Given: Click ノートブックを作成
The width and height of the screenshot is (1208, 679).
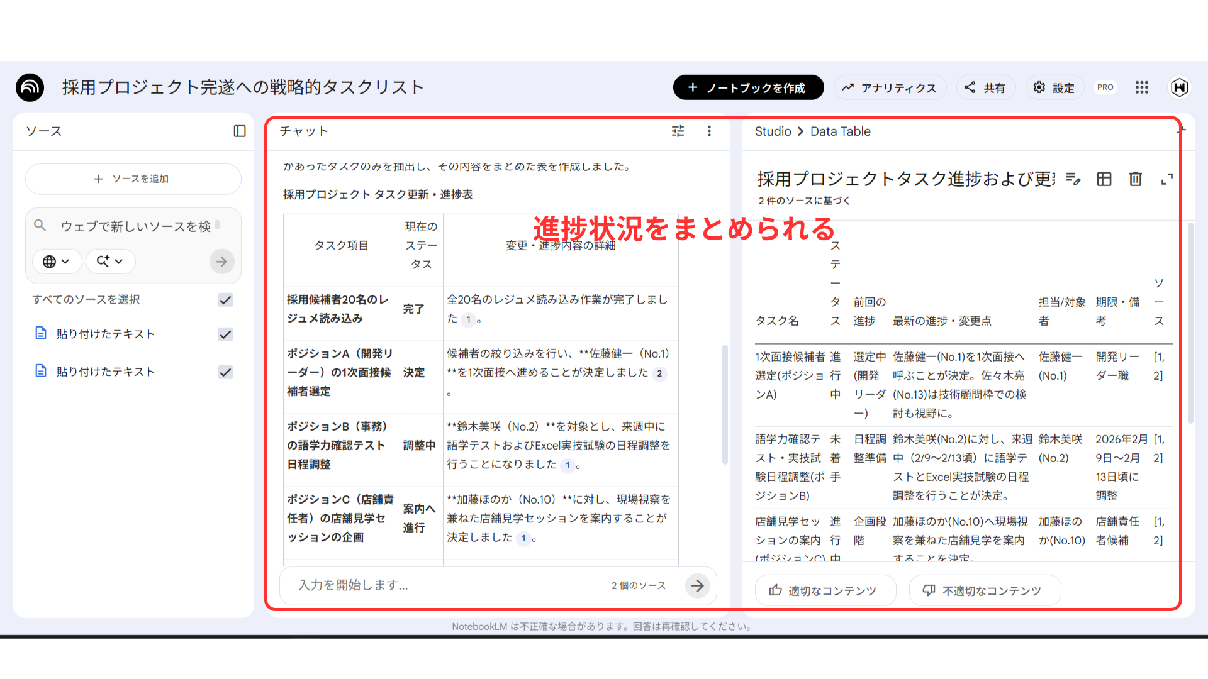Looking at the screenshot, I should pyautogui.click(x=748, y=87).
